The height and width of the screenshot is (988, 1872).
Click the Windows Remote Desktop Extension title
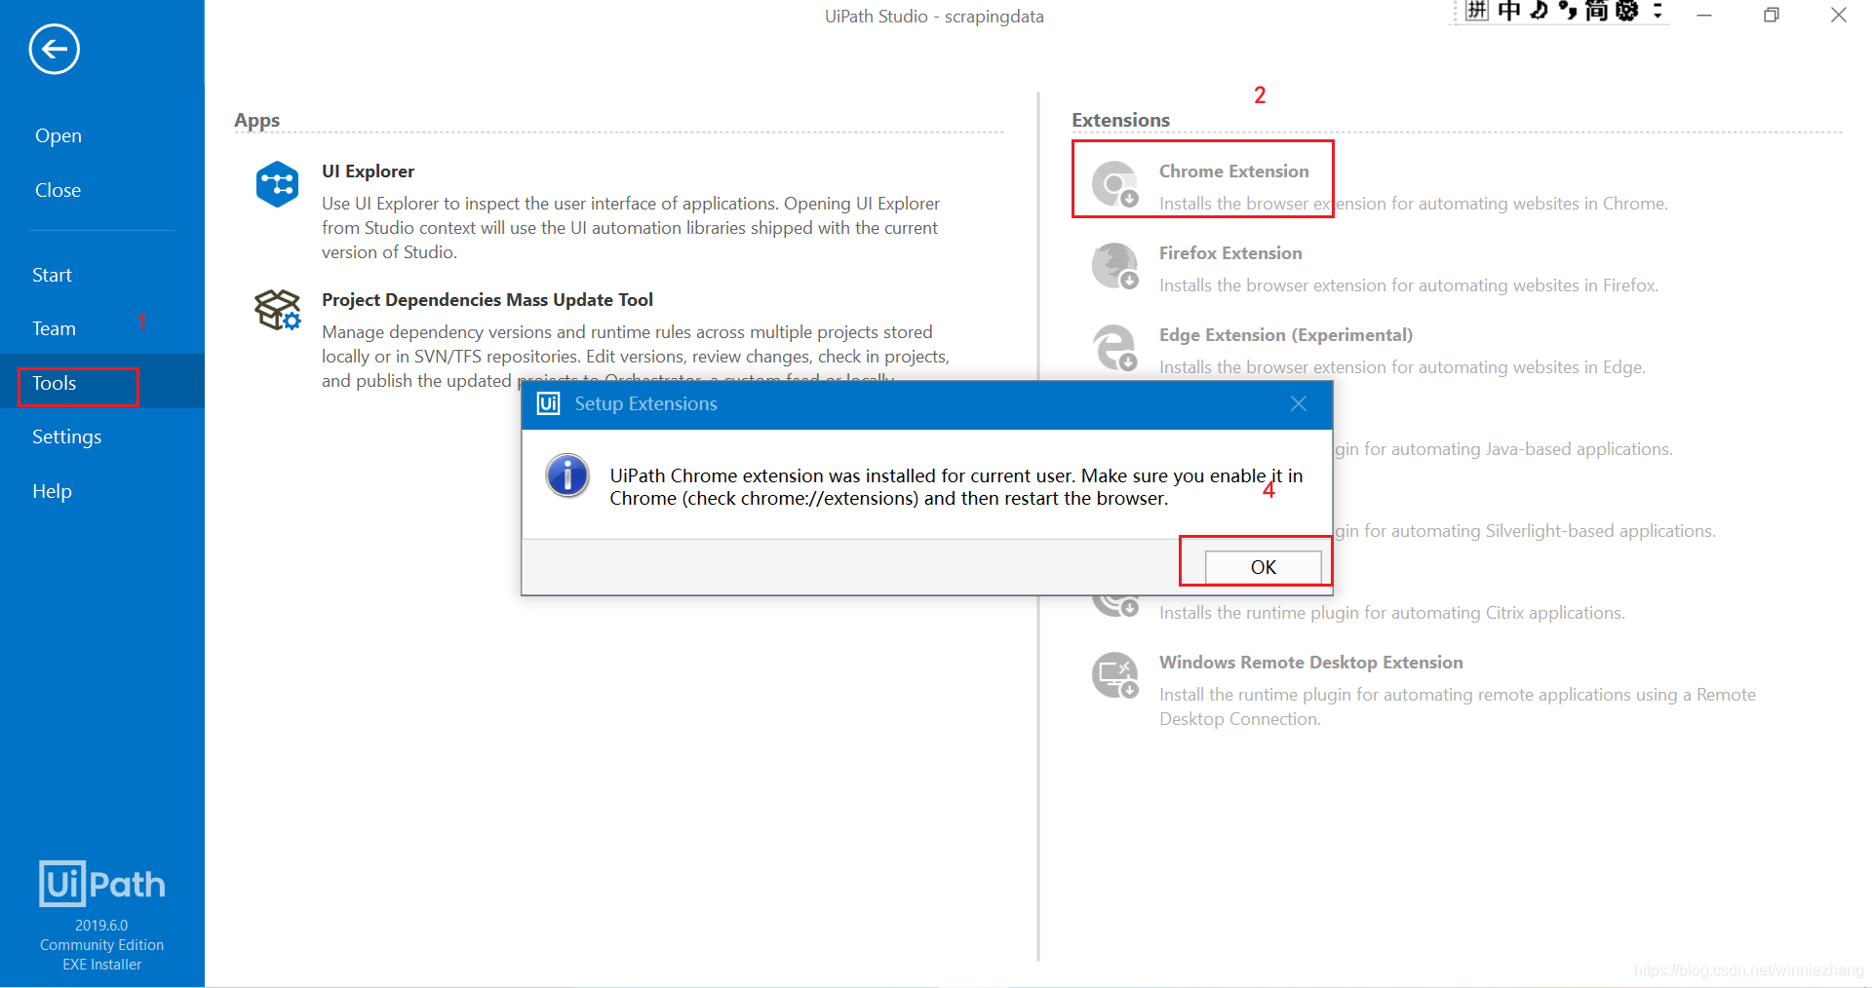[1310, 663]
